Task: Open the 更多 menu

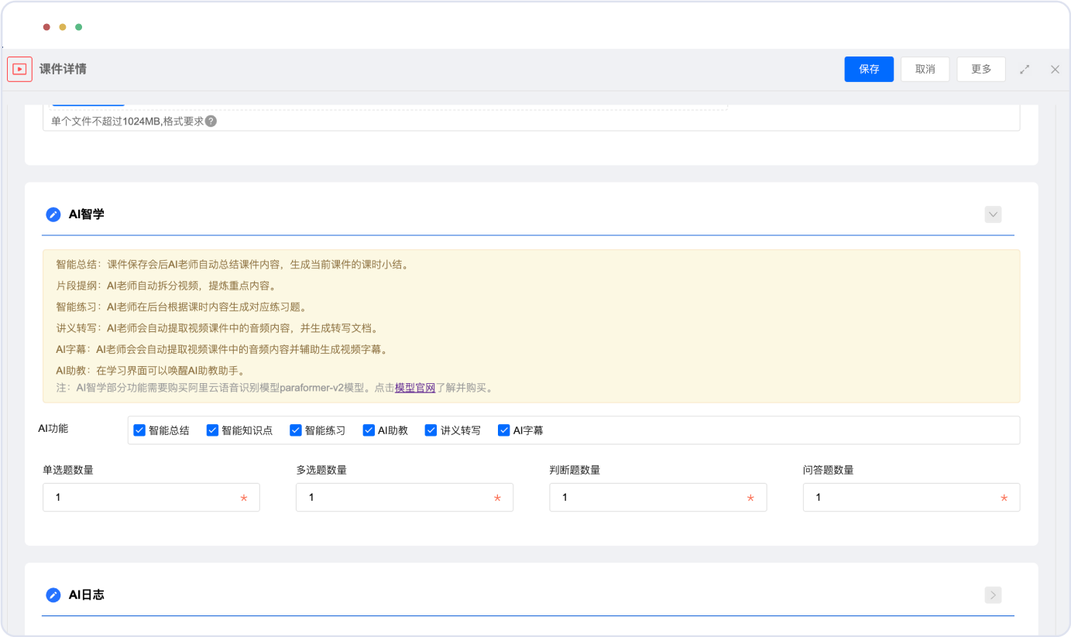Action: tap(980, 69)
